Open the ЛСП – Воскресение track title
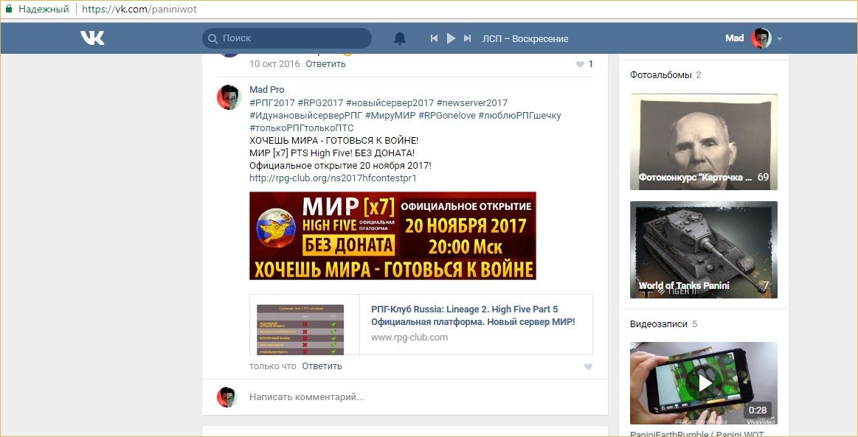858x437 pixels. [525, 39]
